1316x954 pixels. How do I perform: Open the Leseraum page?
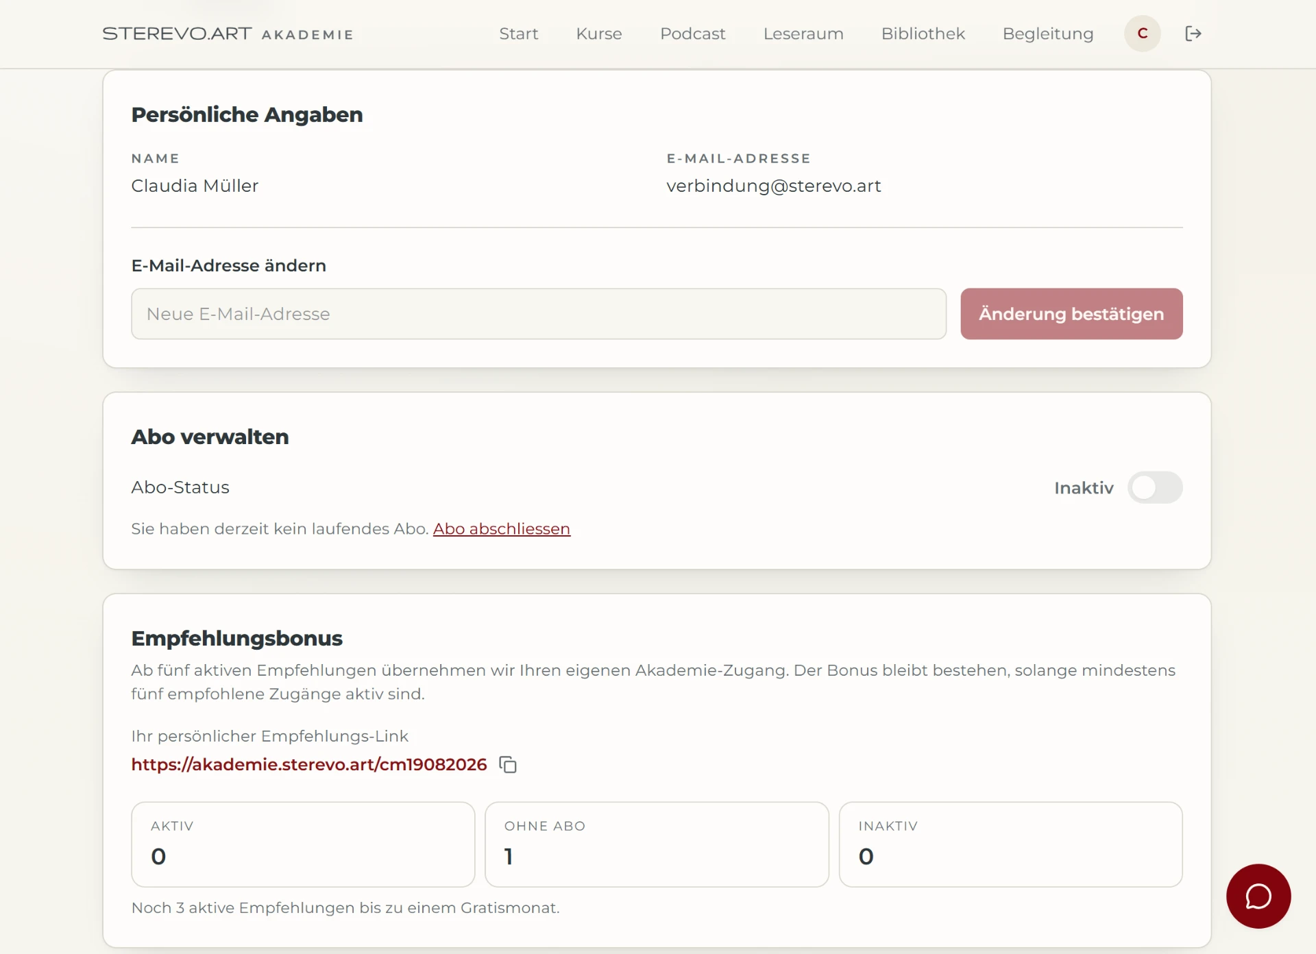pos(803,34)
